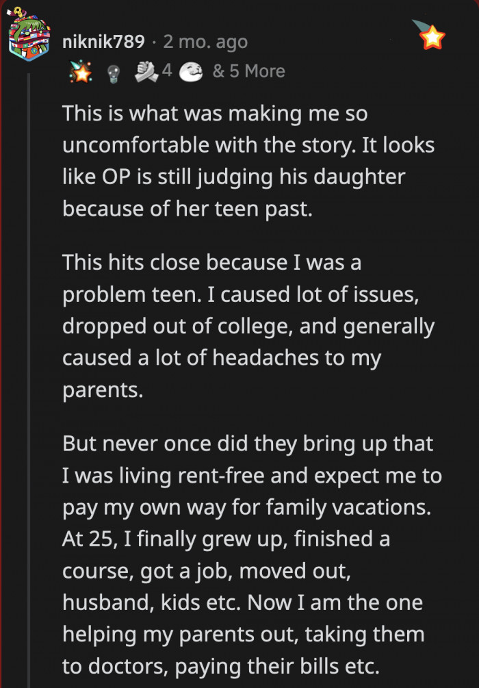The image size is (479, 688).
Task: Click the awards row under the username
Action: point(164,71)
